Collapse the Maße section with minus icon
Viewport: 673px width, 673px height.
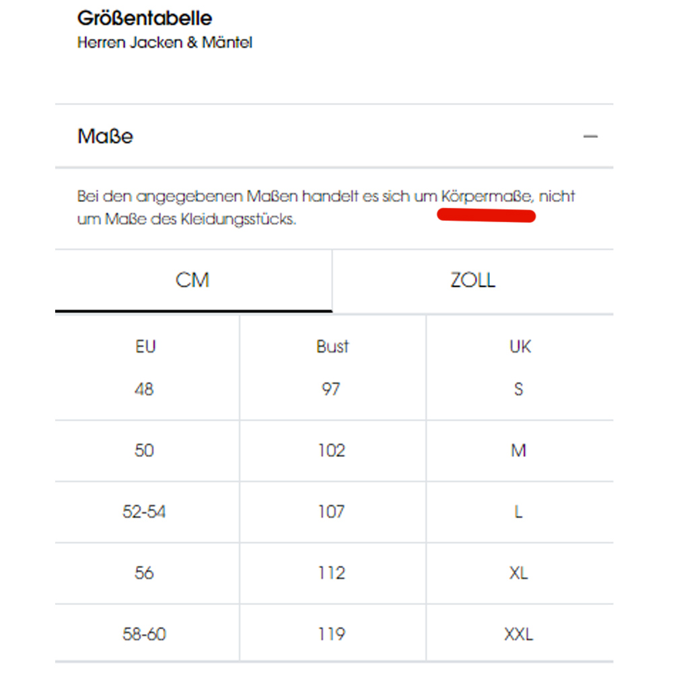coord(590,137)
